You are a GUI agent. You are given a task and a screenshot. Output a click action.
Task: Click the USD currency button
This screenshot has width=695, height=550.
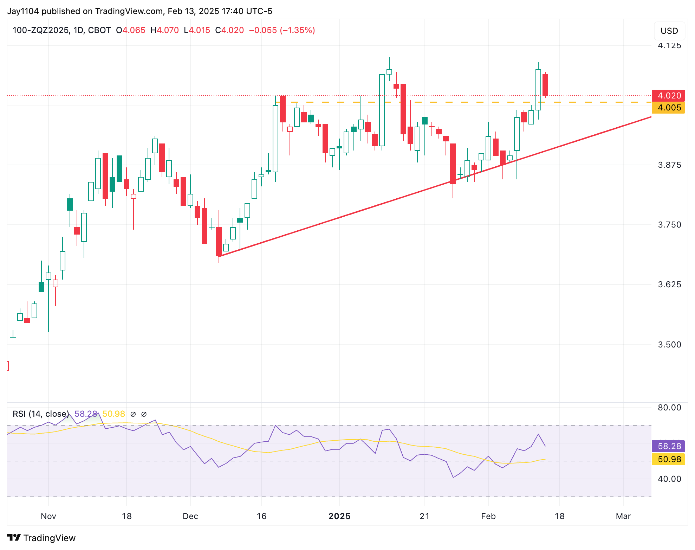(669, 31)
